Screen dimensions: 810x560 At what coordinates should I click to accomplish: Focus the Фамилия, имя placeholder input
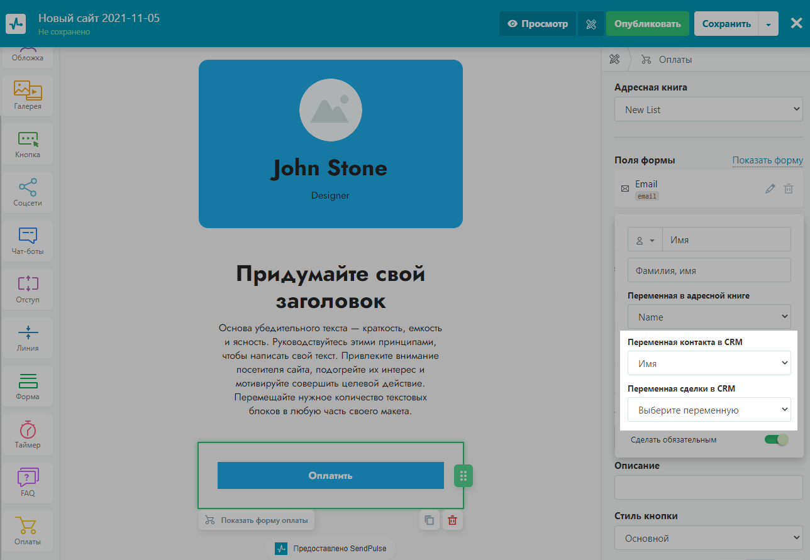pos(709,270)
